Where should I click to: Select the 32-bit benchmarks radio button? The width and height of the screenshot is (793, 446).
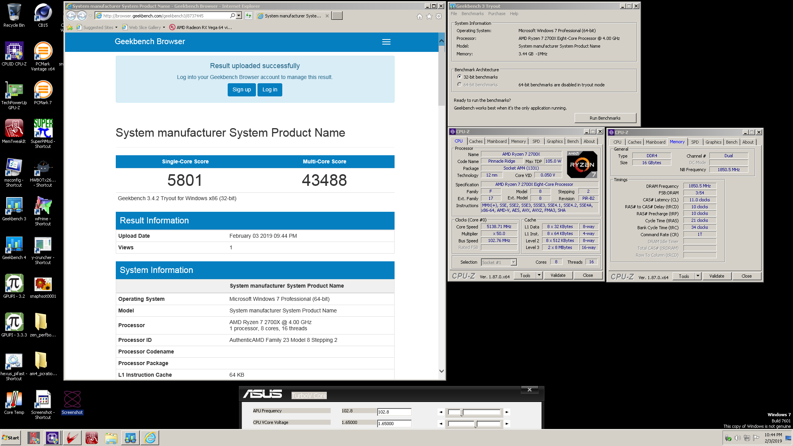[460, 77]
